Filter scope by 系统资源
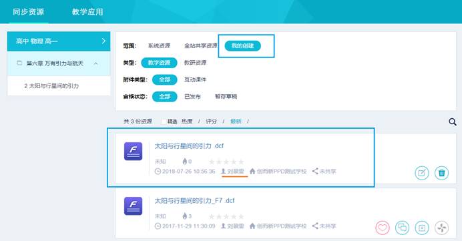Image resolution: width=462 pixels, height=241 pixels. [x=159, y=45]
